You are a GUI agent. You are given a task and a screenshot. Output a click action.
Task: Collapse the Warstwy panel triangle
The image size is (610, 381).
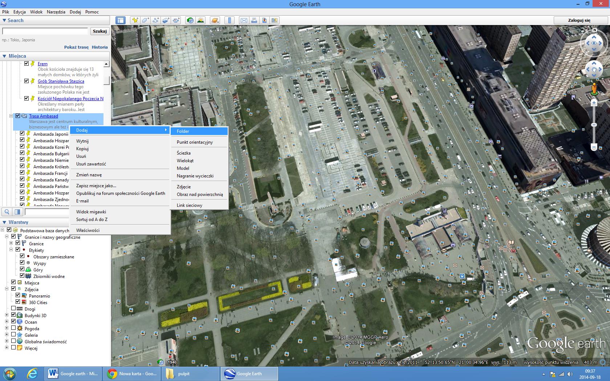4,222
